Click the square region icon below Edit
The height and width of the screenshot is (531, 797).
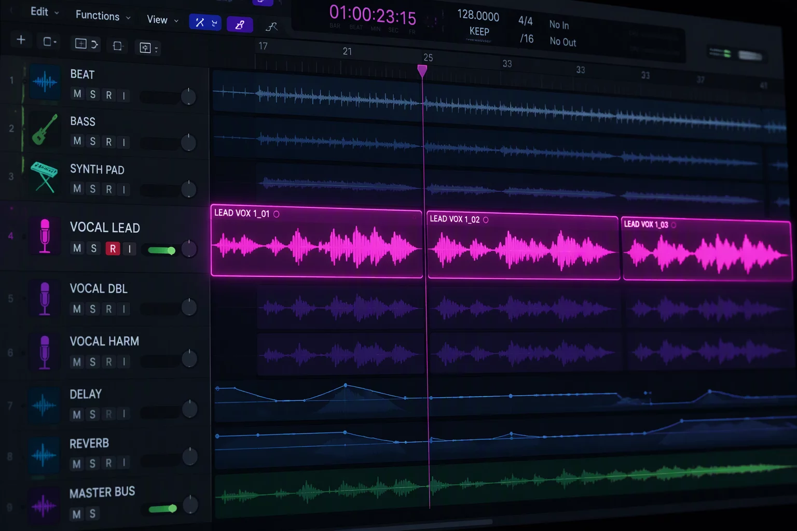point(47,41)
